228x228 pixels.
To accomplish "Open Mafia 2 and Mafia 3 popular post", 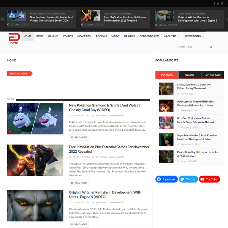I will [194, 87].
